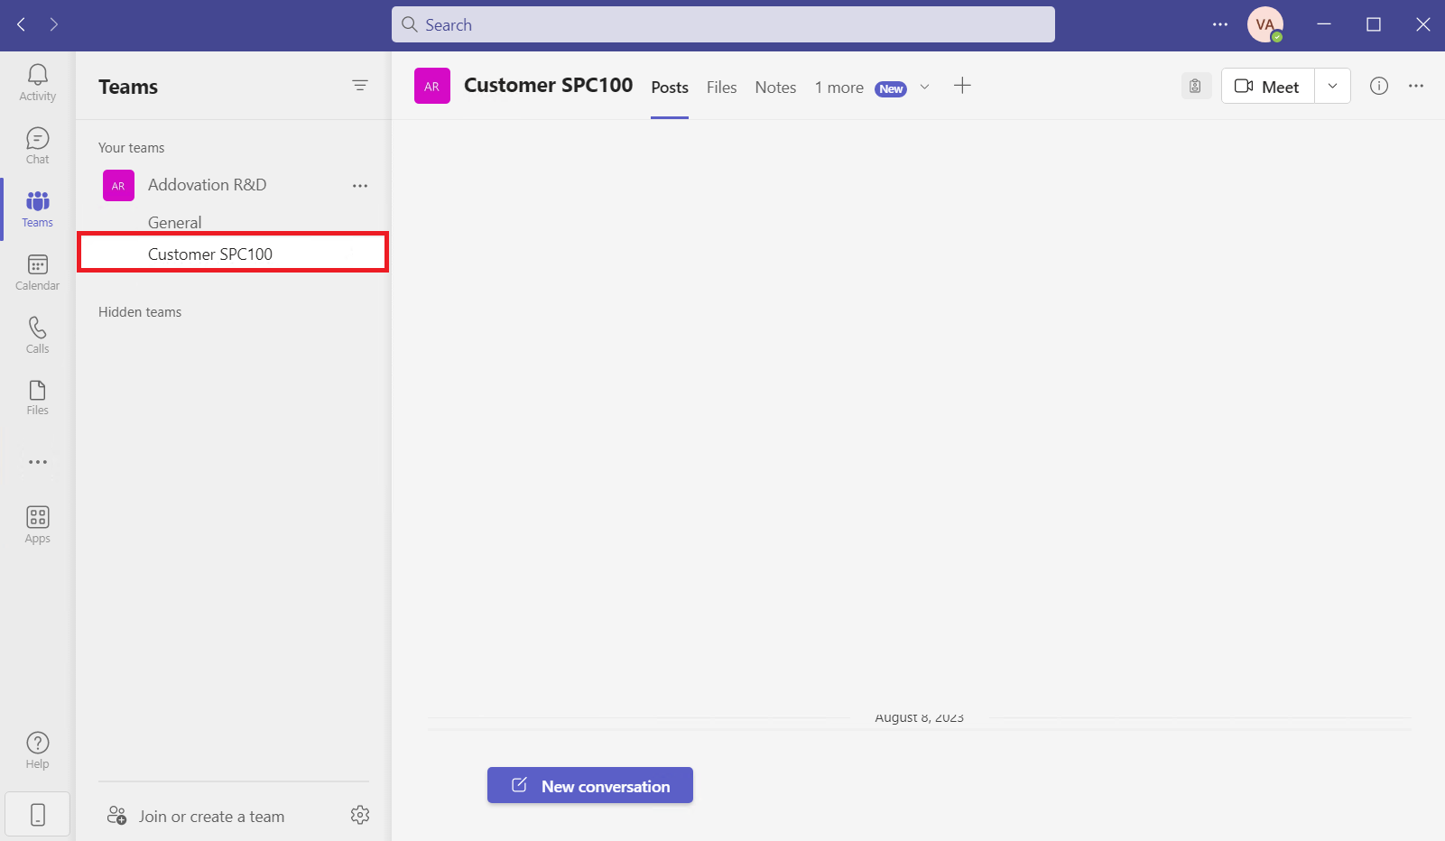1445x841 pixels.
Task: Open Help
Action: point(37,748)
